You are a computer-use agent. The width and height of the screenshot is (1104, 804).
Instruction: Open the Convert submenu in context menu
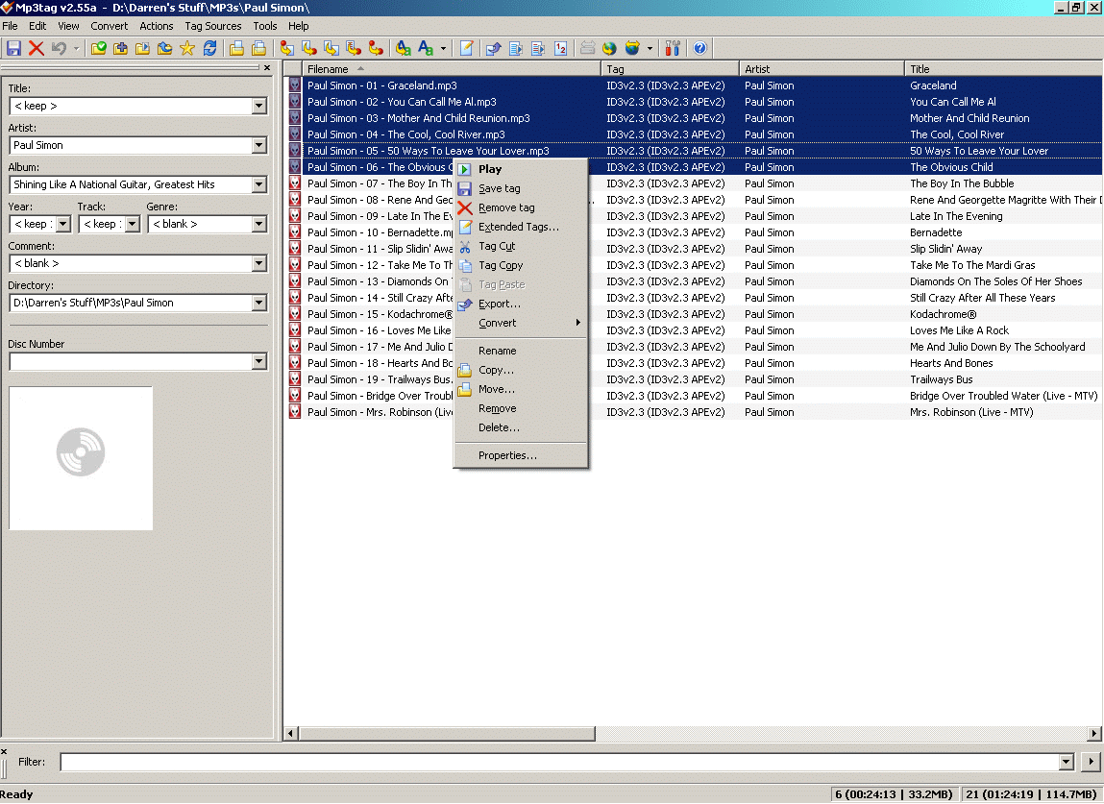[x=521, y=323]
